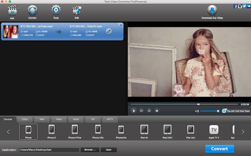
Task: Select the iPad Air preset
Action: click(144, 132)
